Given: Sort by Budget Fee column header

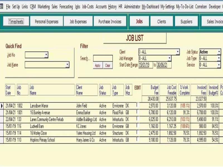Looking at the screenshot, I should (151, 90).
